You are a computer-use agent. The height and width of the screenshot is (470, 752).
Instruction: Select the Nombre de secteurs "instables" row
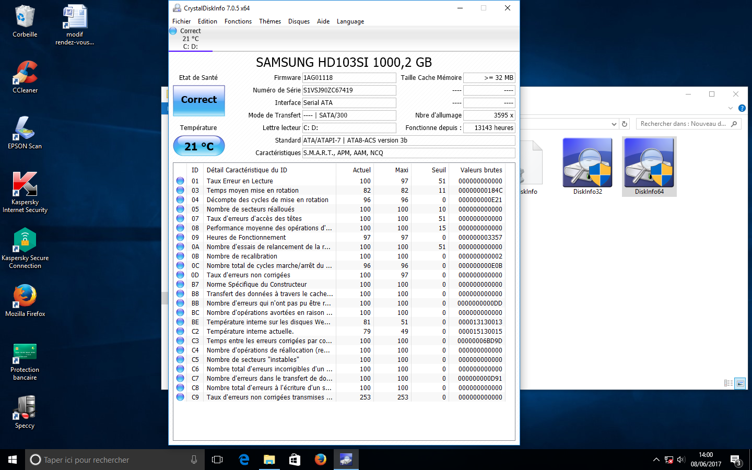pos(339,359)
